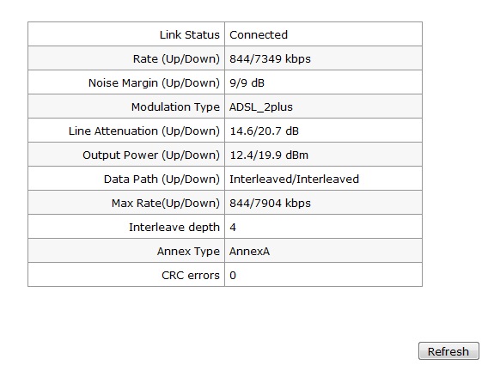488x365 pixels.
Task: Click the 844/7349 kbps rate value
Action: pyautogui.click(x=270, y=58)
